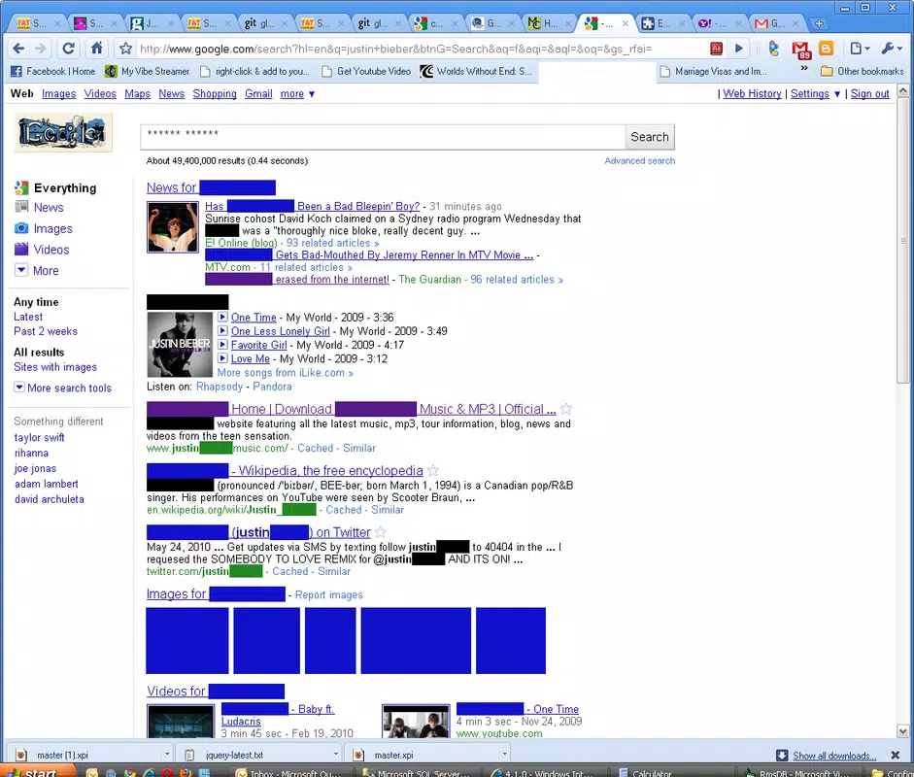Play the One Less Lonely Girl song icon
This screenshot has width=914, height=777.
coord(222,331)
